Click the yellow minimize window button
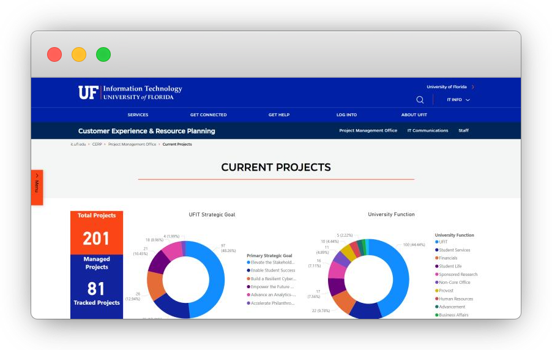The width and height of the screenshot is (552, 350). (x=79, y=54)
